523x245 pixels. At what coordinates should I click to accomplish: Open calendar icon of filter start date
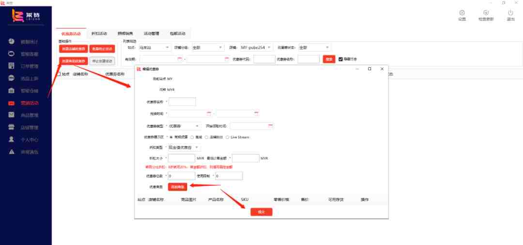click(x=180, y=59)
